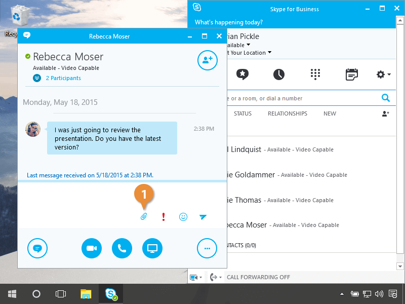Screen dimensions: 405x304
Task: Open conversation history clock tab
Action: [x=279, y=74]
